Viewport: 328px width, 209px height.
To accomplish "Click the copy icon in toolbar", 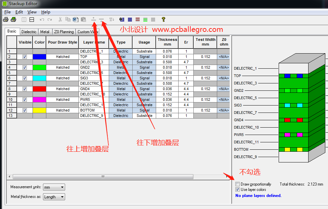I will (68, 19).
